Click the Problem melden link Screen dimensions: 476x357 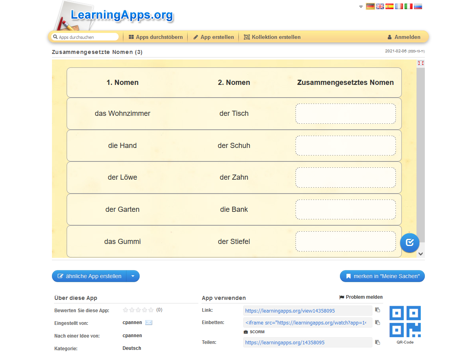pyautogui.click(x=361, y=297)
